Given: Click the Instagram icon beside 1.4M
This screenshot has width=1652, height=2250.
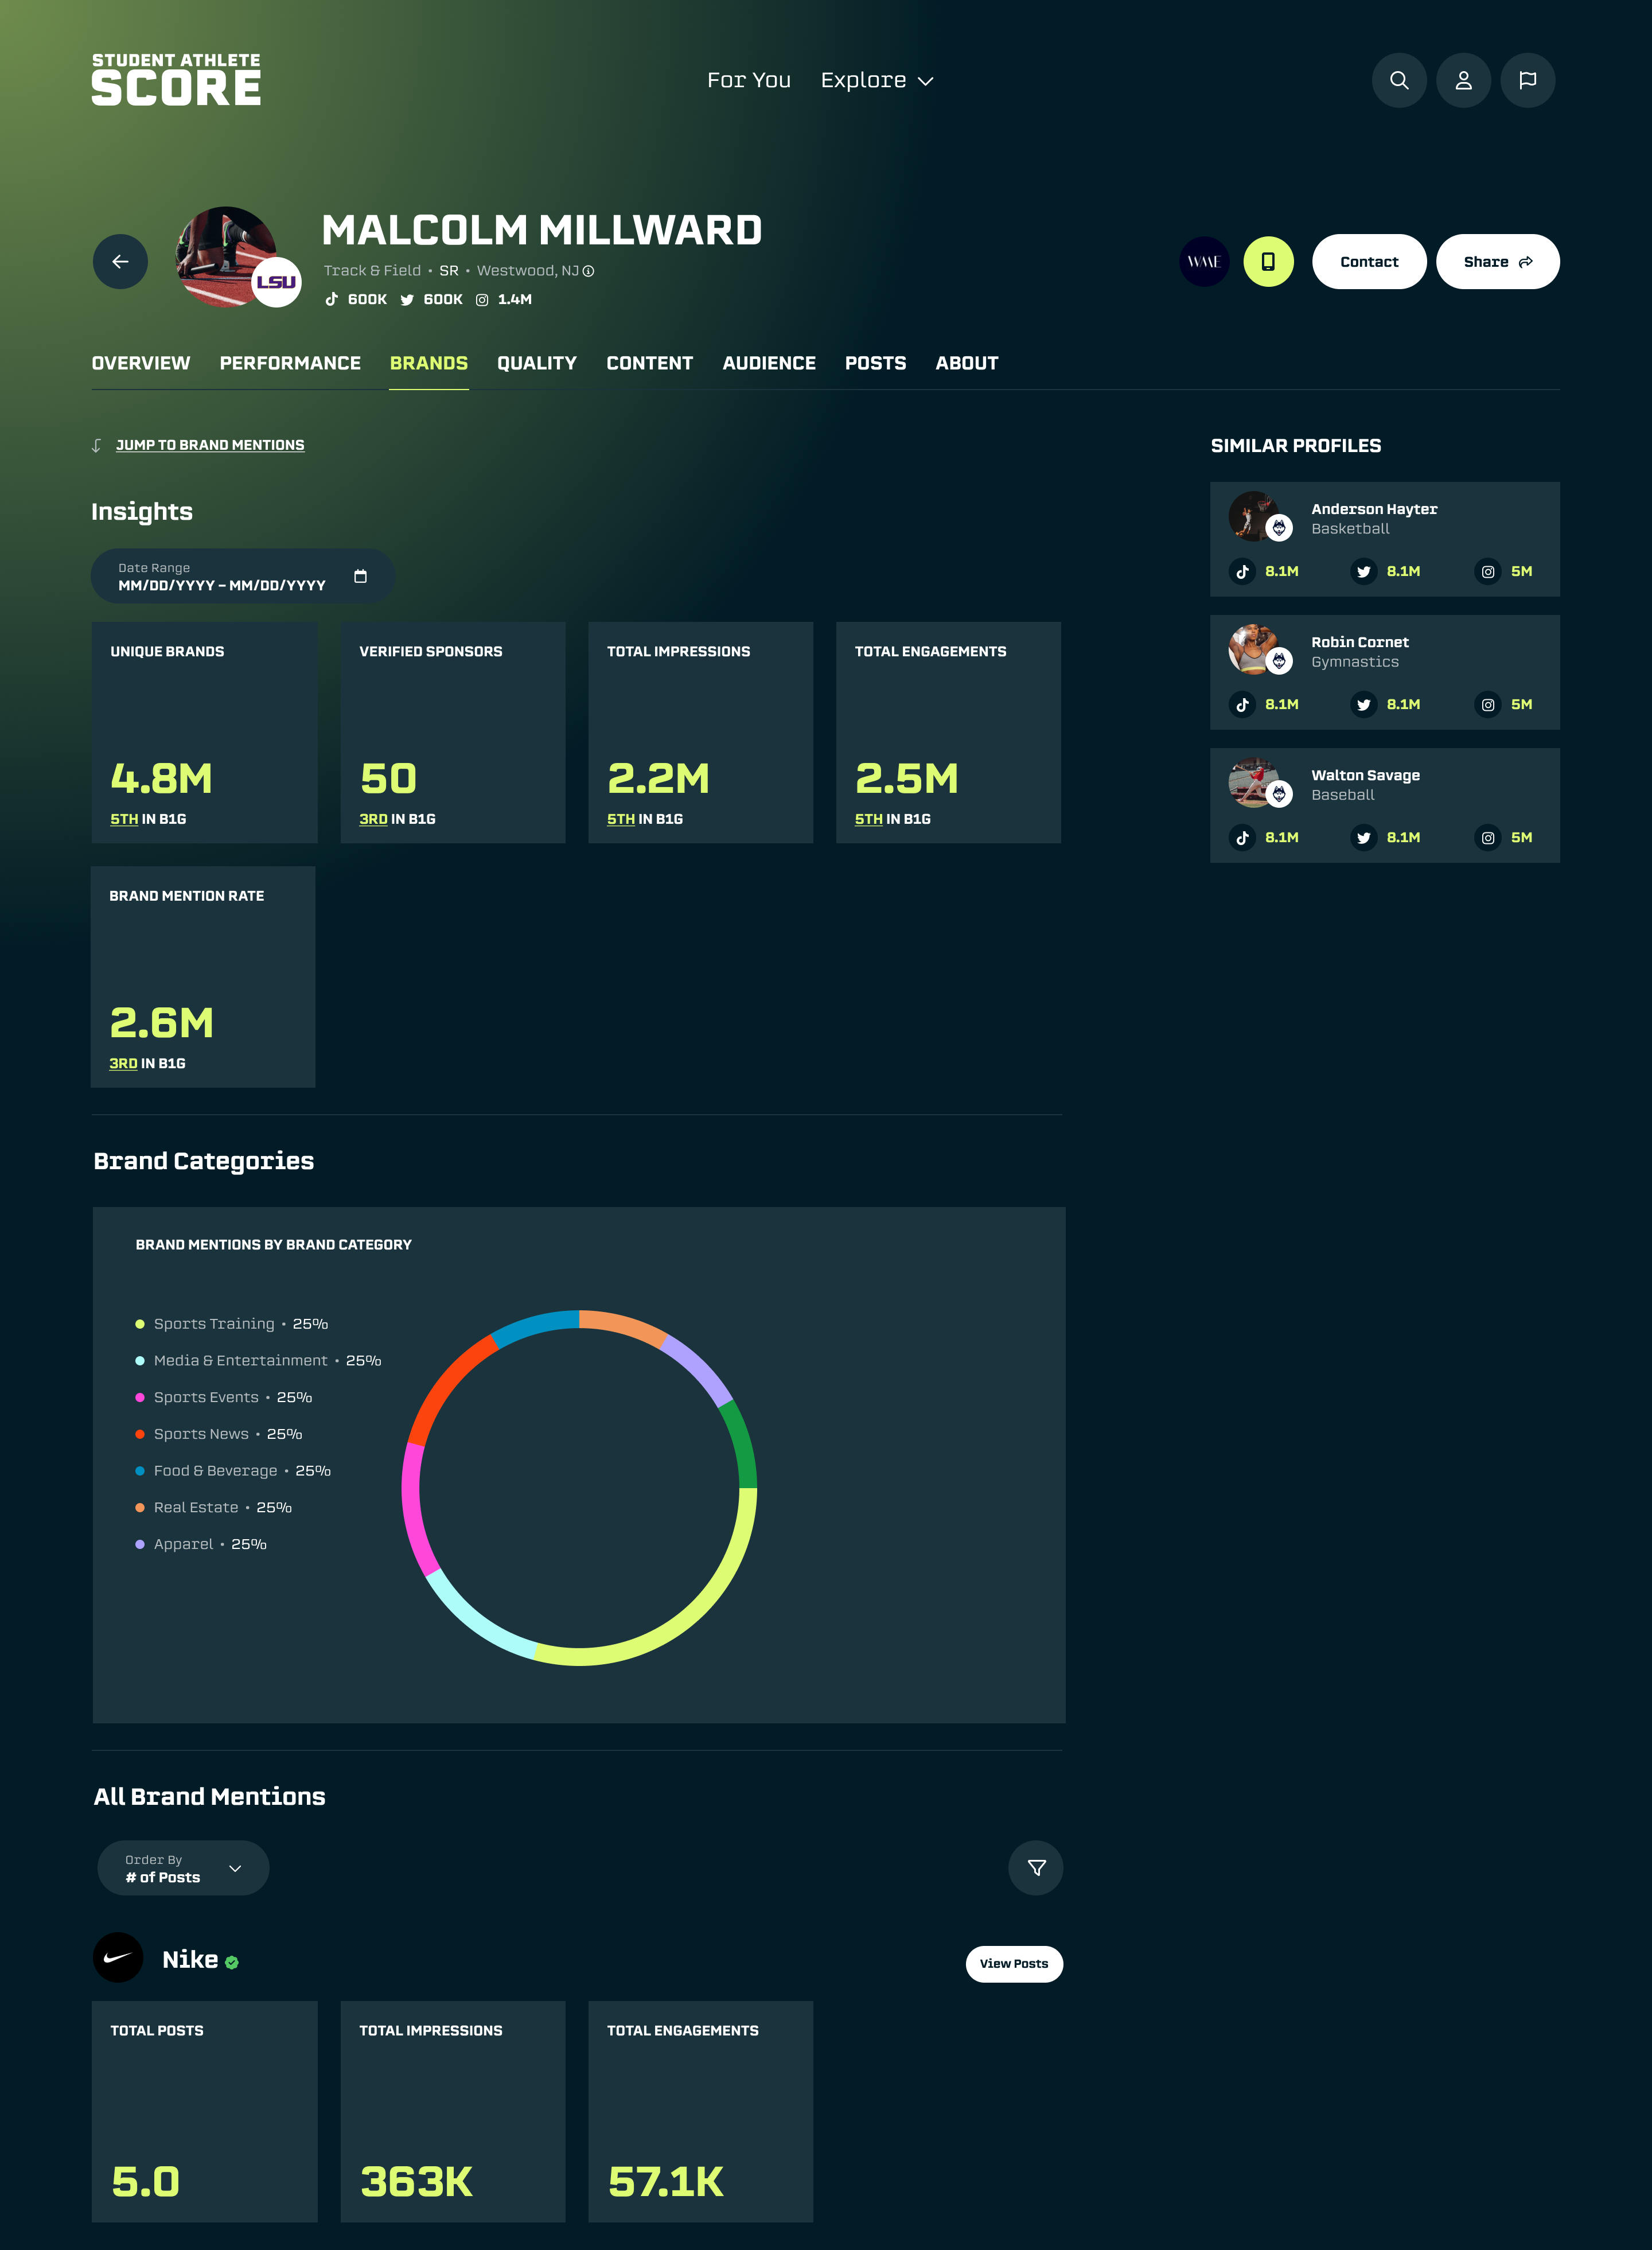Looking at the screenshot, I should pos(482,299).
